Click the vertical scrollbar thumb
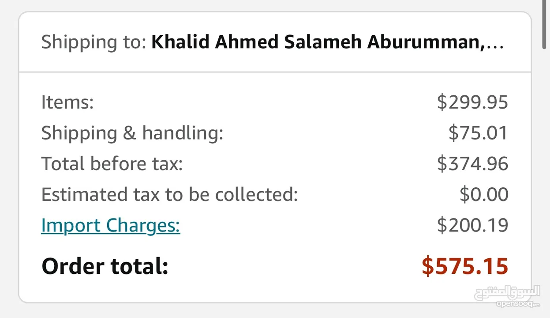The width and height of the screenshot is (550, 318). coord(546,25)
